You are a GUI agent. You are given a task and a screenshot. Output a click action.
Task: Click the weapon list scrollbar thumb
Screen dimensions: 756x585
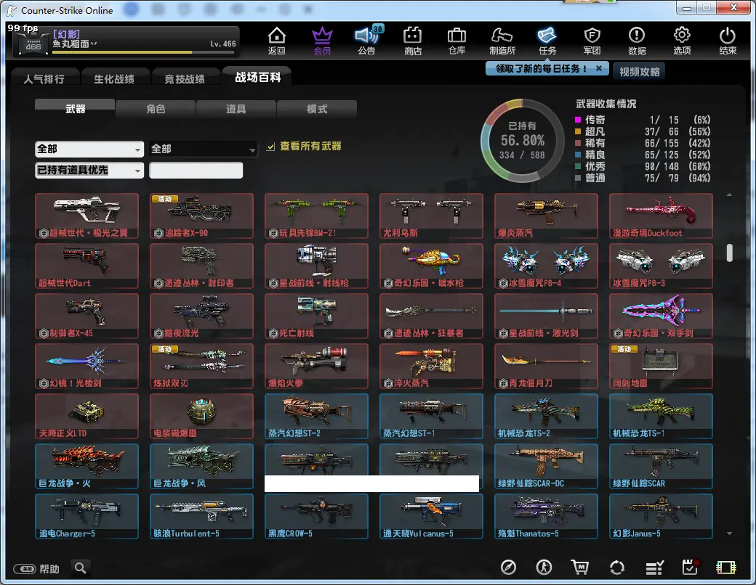pyautogui.click(x=730, y=253)
